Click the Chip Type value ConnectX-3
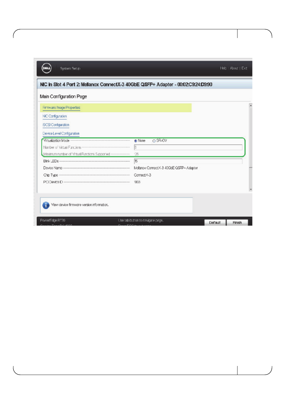This screenshot has width=285, height=404. pyautogui.click(x=142, y=175)
